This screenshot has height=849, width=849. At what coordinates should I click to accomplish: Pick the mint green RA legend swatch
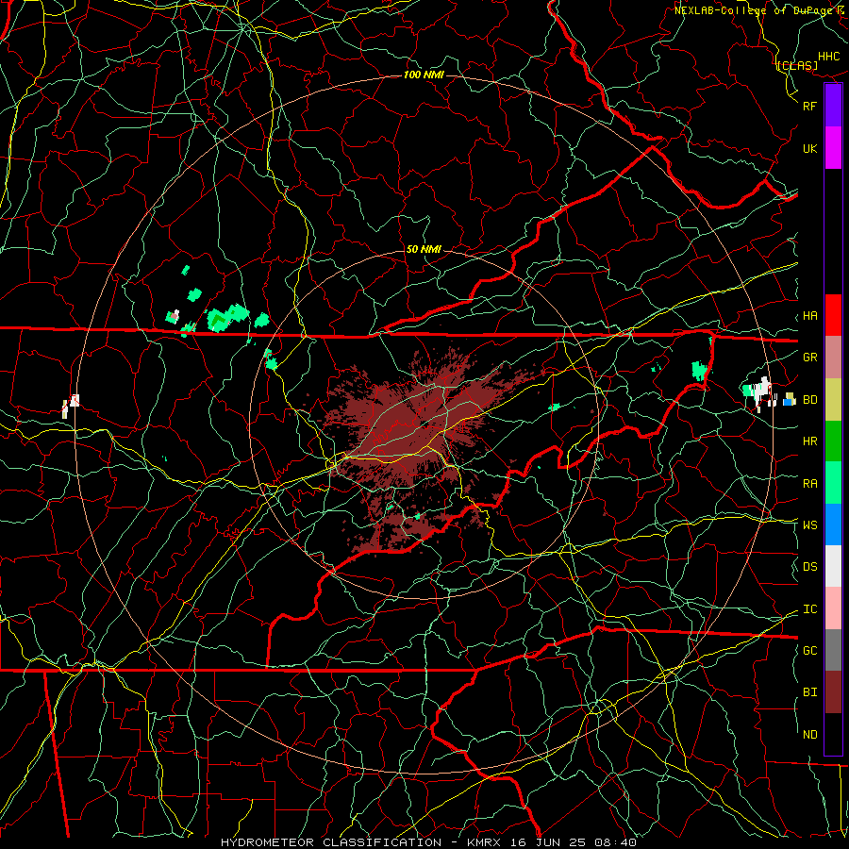(x=833, y=483)
